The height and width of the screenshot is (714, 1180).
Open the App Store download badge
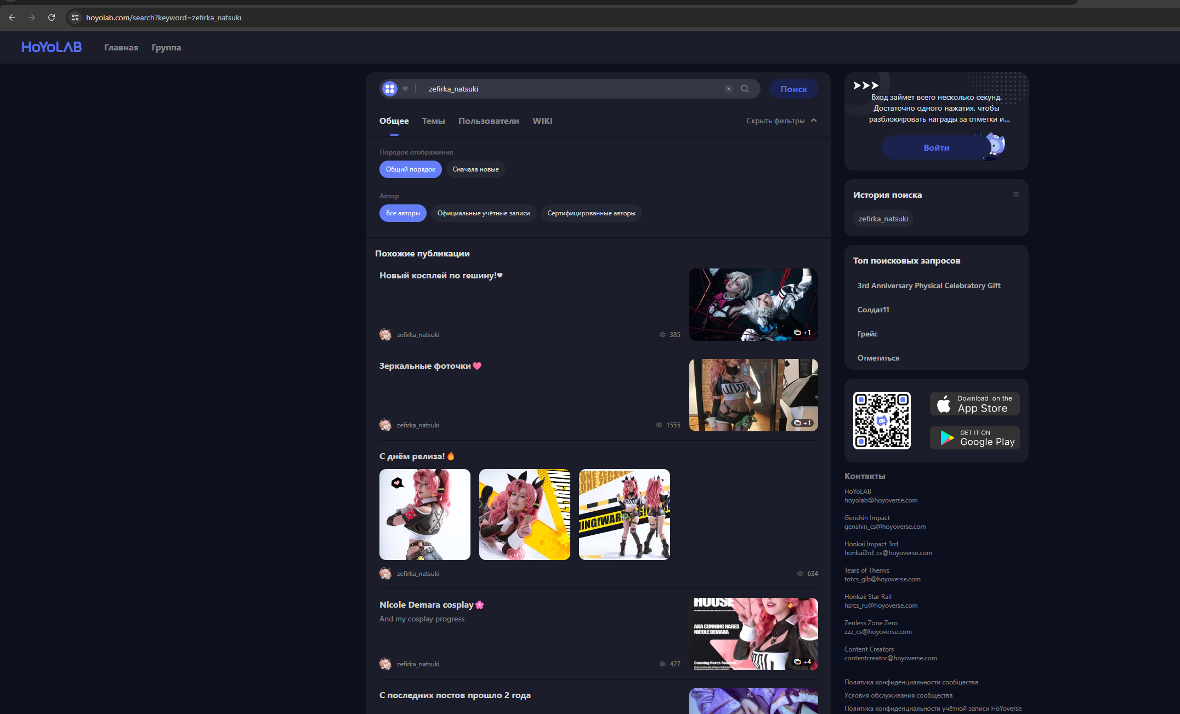[x=974, y=404]
